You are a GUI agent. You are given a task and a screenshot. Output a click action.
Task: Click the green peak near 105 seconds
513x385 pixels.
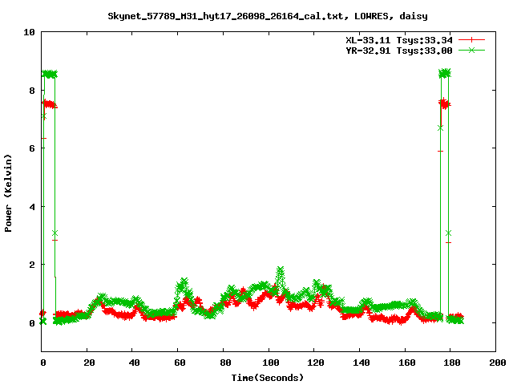pos(281,270)
